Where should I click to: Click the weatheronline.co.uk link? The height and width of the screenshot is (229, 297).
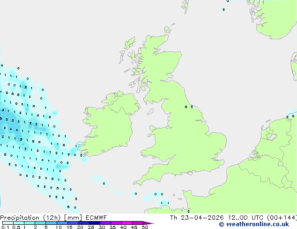[x=254, y=224]
